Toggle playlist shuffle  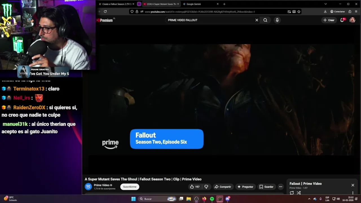point(299,193)
